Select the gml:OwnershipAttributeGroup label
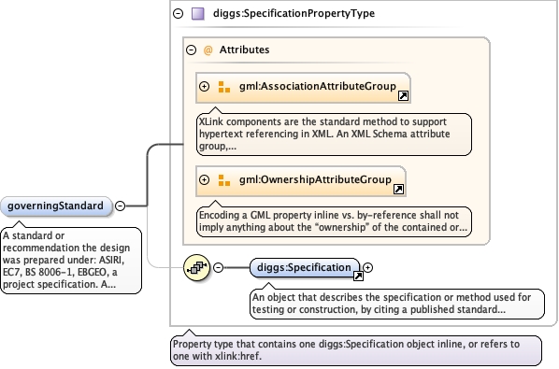The width and height of the screenshot is (559, 369). (x=315, y=179)
